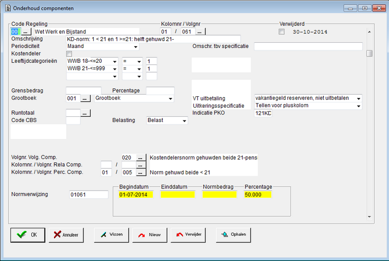
Task: Open the WWB 21-<=999 age category dropdown
Action: click(x=115, y=68)
